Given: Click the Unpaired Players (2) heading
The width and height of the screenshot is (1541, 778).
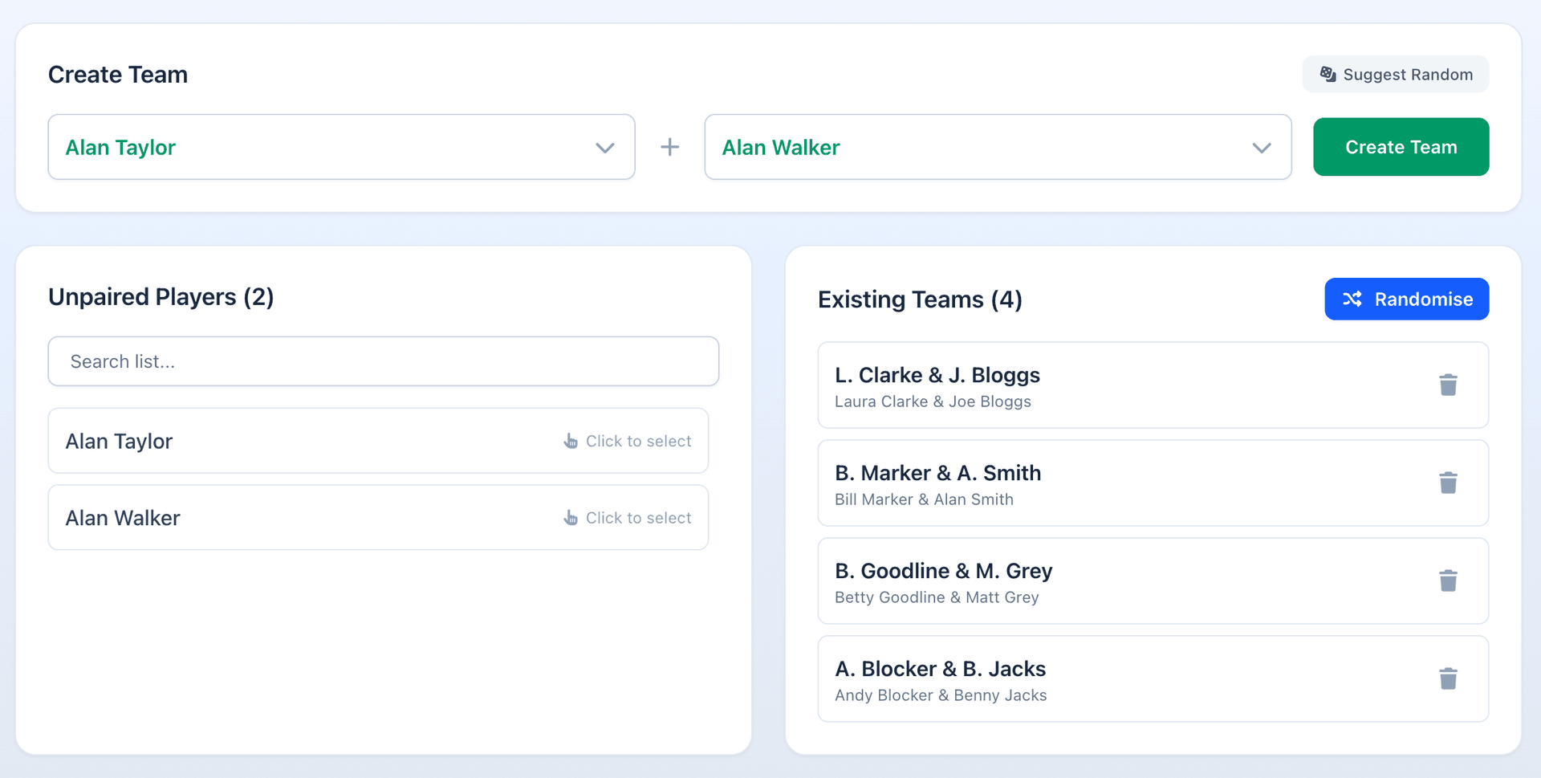Looking at the screenshot, I should 161,297.
